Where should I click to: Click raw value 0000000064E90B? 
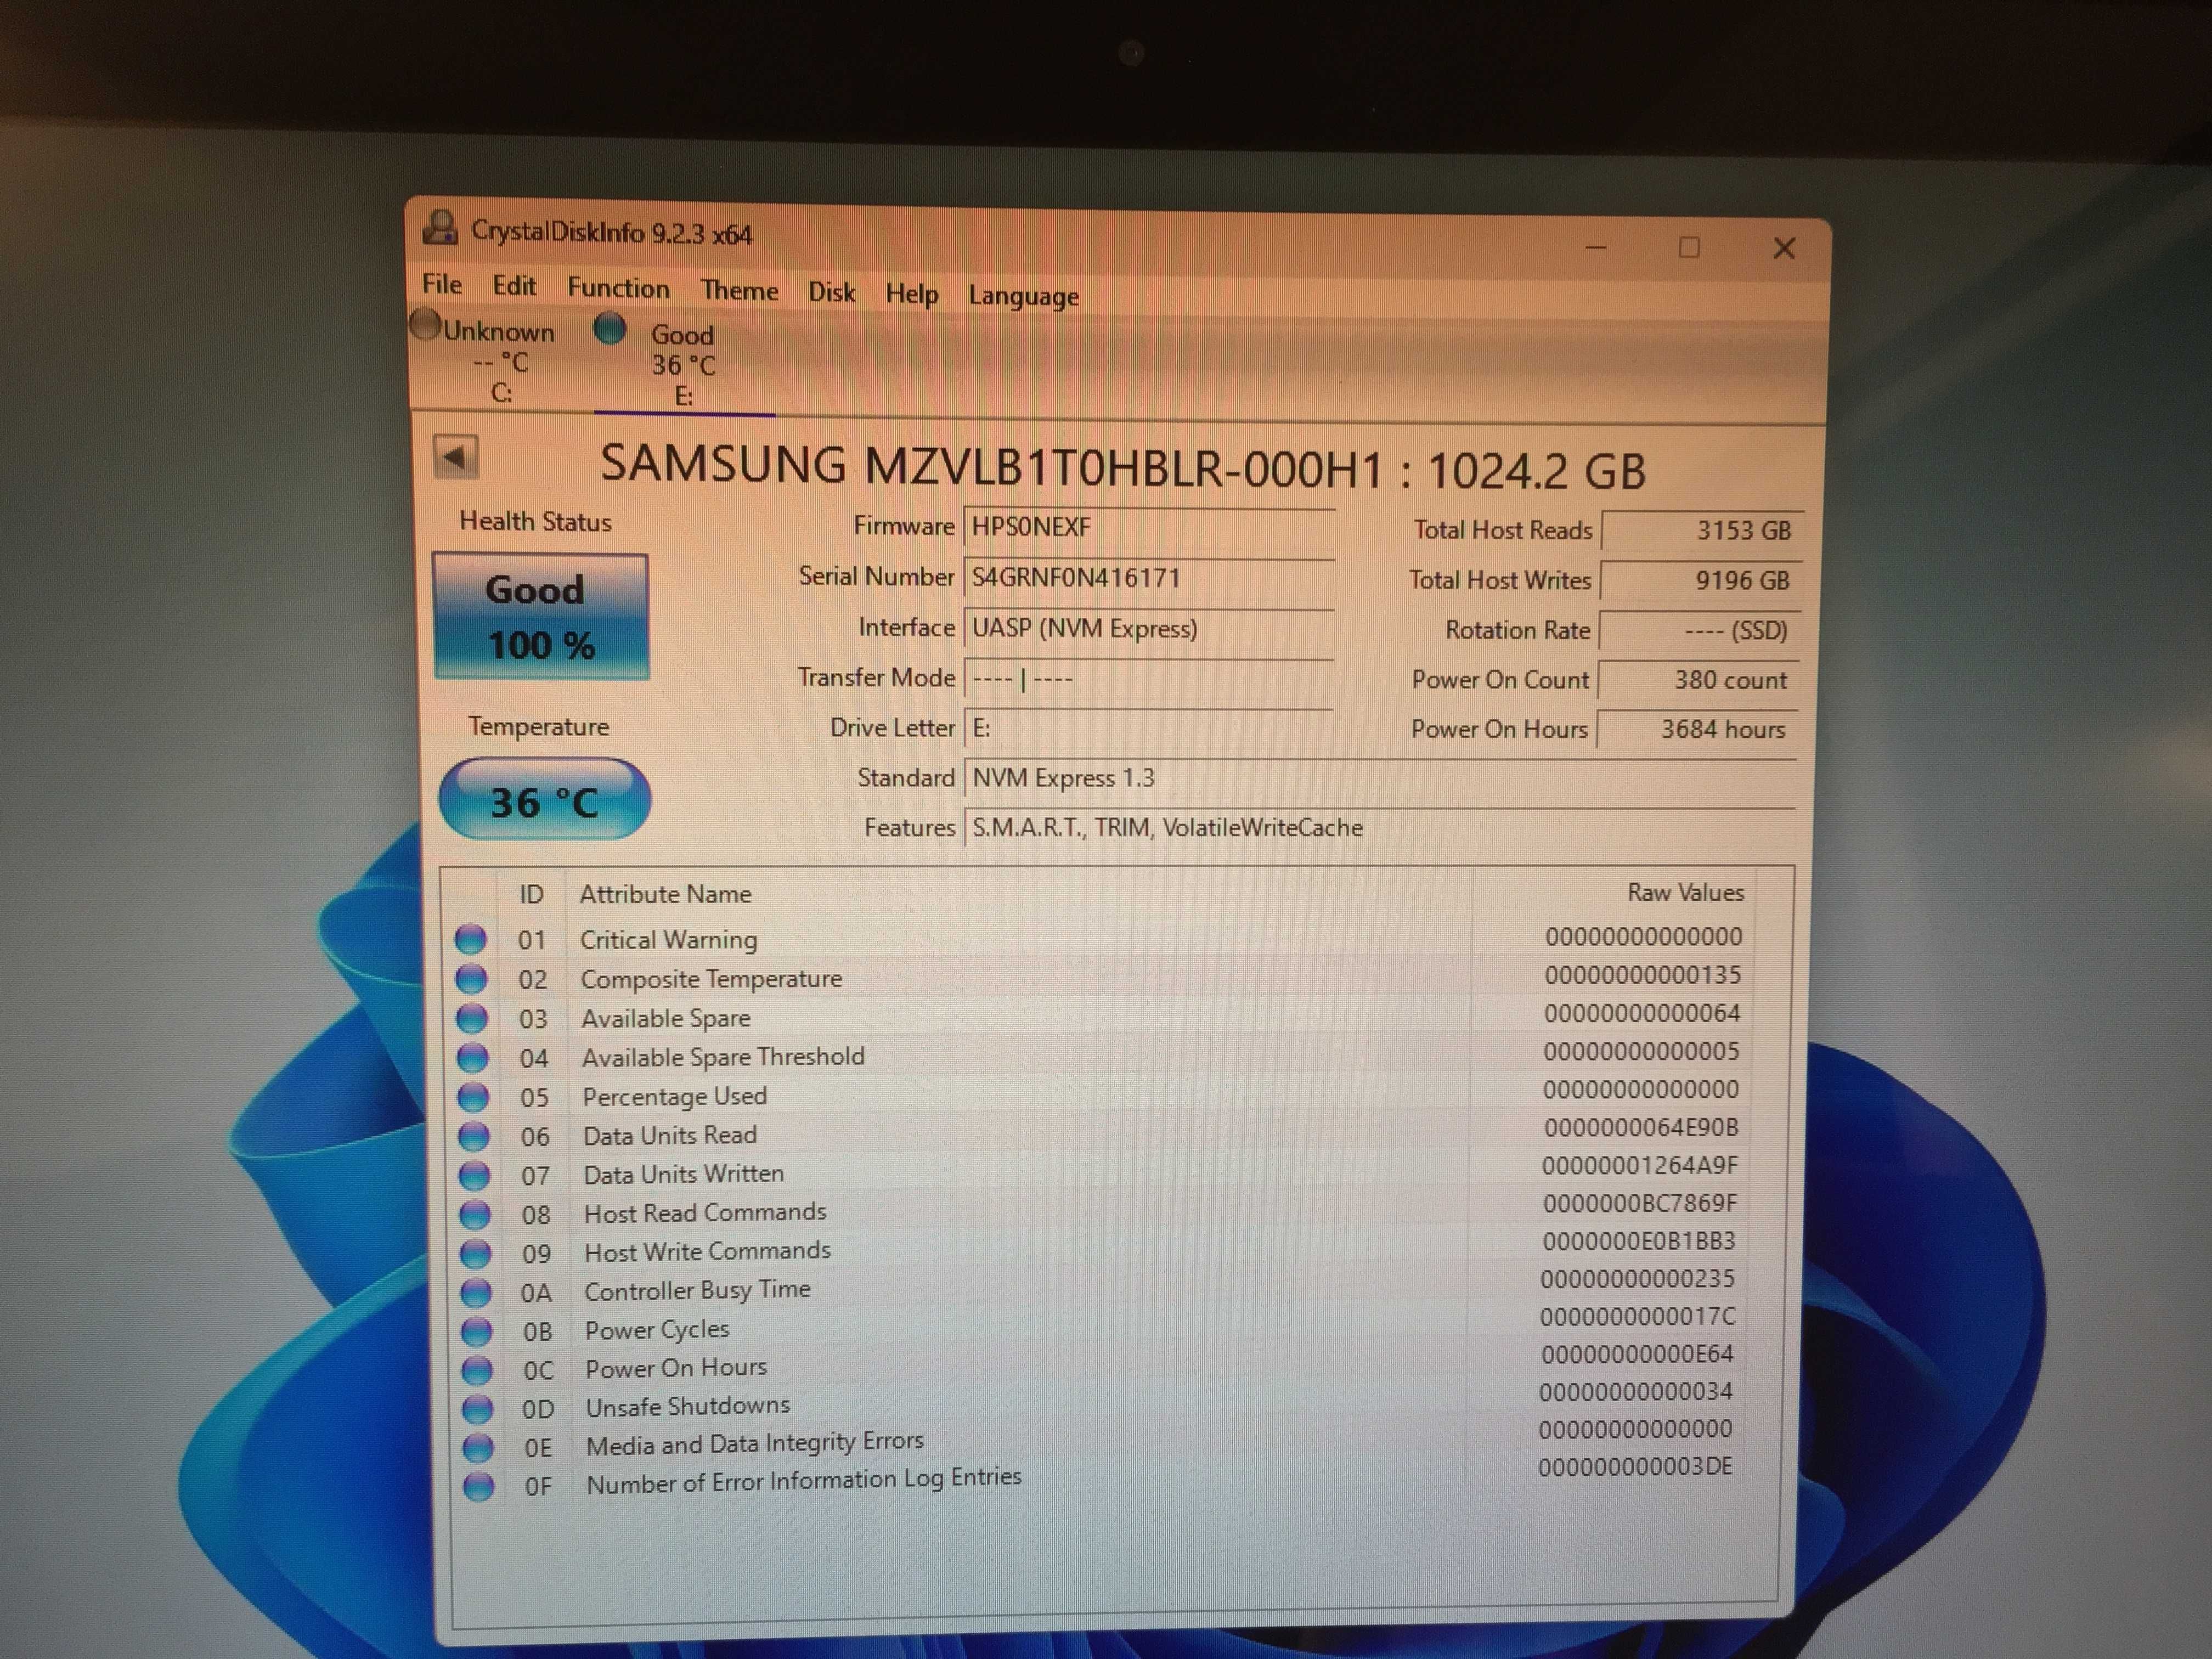(1641, 1128)
